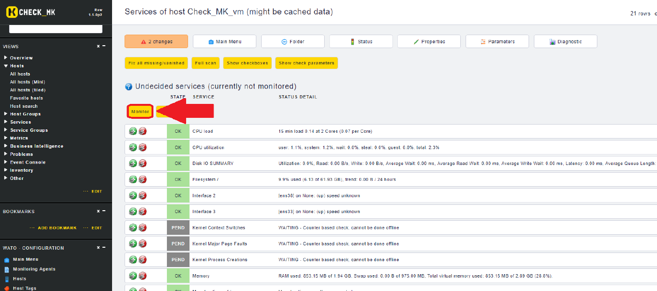
Task: Click the red disable icon for Interface 2
Action: click(x=143, y=196)
